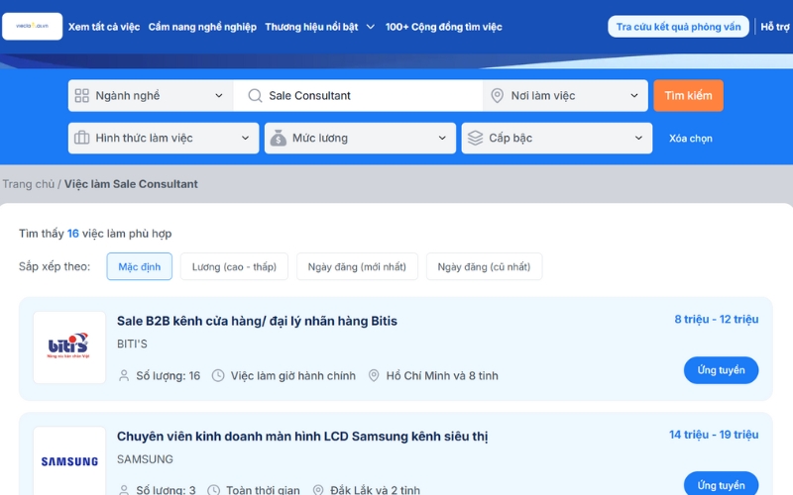Click Tìm thấy 16 việc làm phù hợp text
793x495 pixels.
95,234
